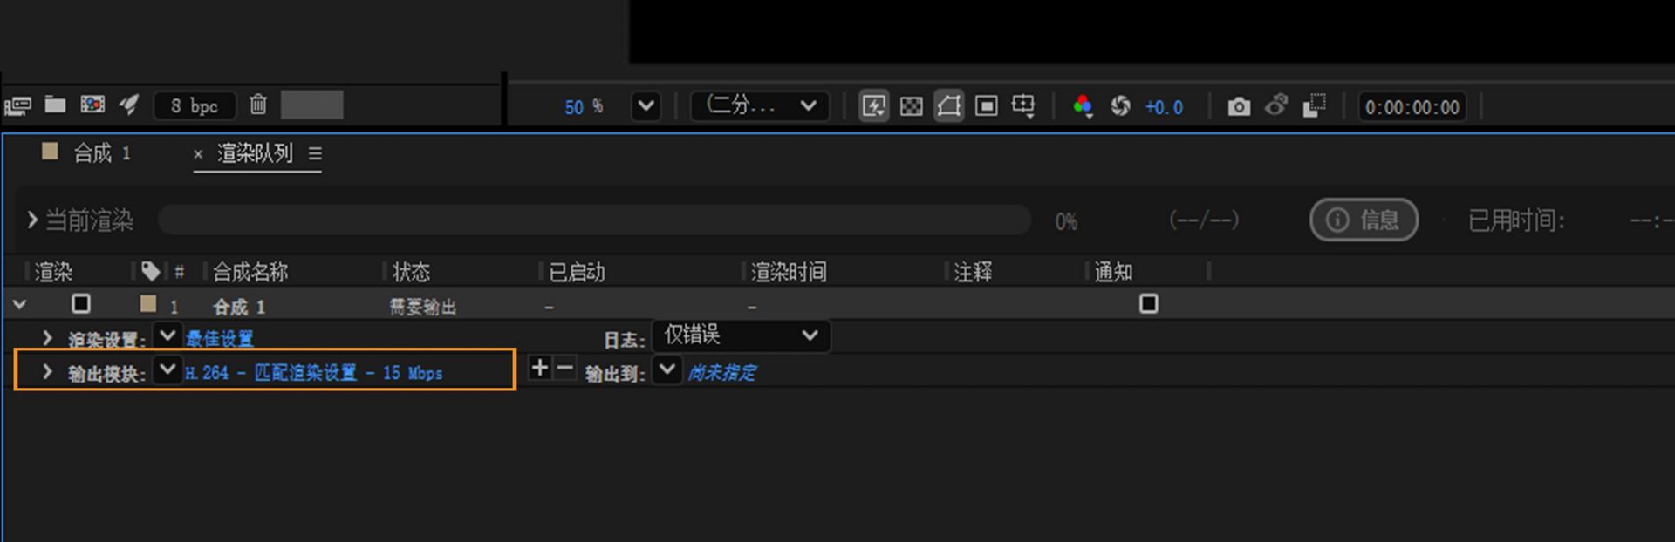Open grid and guide options icon
1675x542 pixels.
pos(1023,106)
